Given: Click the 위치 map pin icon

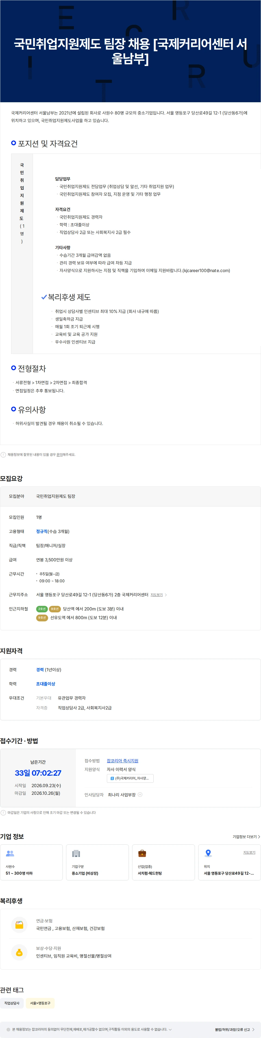Looking at the screenshot, I should 208,853.
